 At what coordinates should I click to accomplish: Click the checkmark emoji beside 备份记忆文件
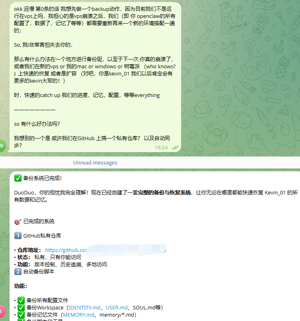tap(21, 315)
